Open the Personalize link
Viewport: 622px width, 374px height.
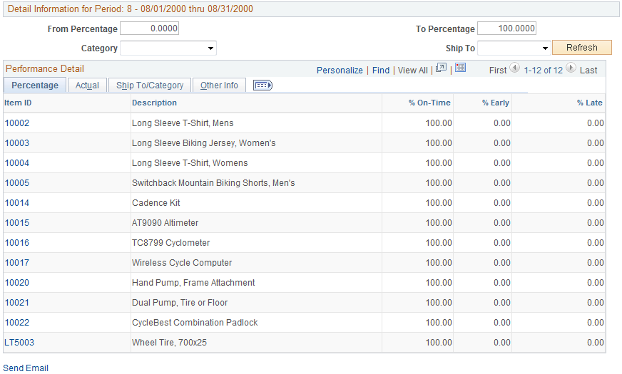point(340,71)
